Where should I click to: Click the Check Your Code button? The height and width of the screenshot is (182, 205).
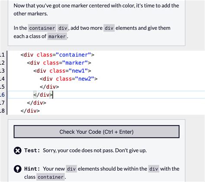click(x=96, y=132)
